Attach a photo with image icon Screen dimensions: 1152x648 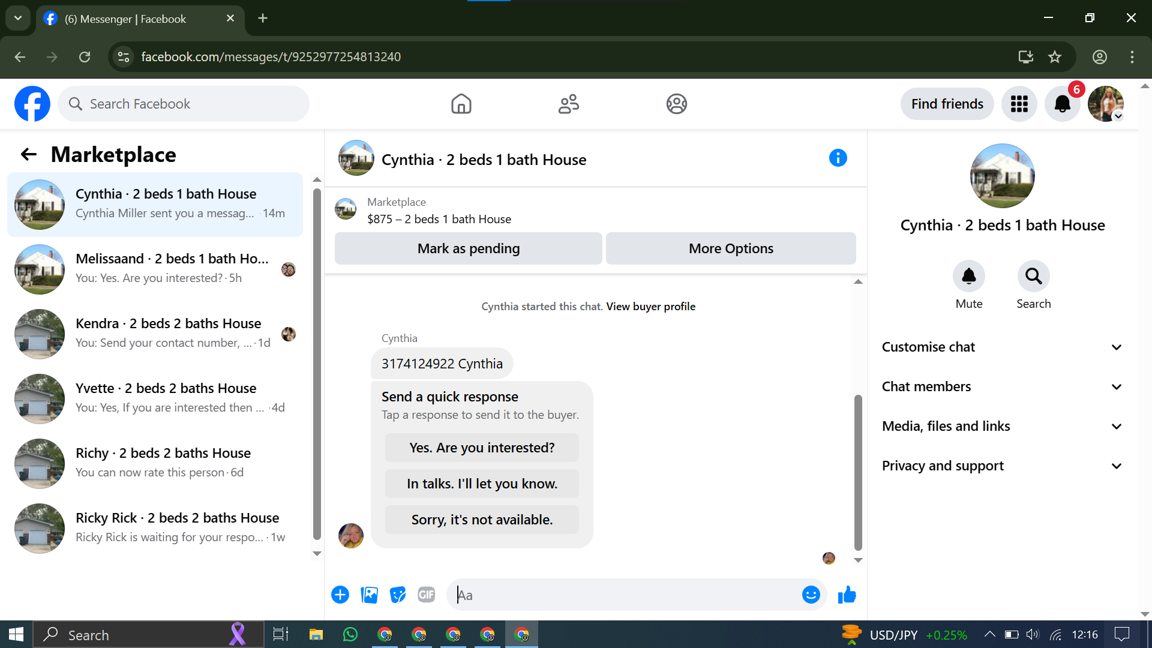point(369,595)
